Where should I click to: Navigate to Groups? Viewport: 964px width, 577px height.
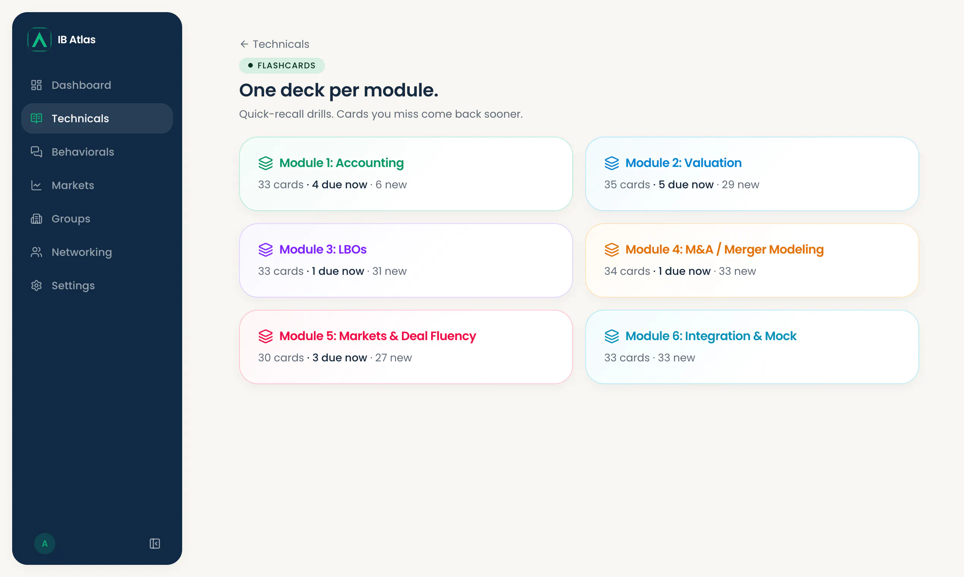tap(97, 219)
